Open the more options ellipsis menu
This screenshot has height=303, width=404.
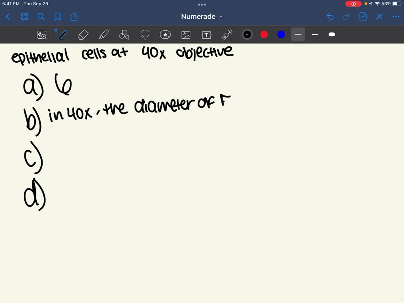pyautogui.click(x=396, y=17)
